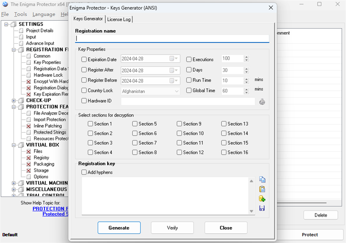The width and height of the screenshot is (346, 243).
Task: Expand the CHECK-UP tree node
Action: point(14,101)
